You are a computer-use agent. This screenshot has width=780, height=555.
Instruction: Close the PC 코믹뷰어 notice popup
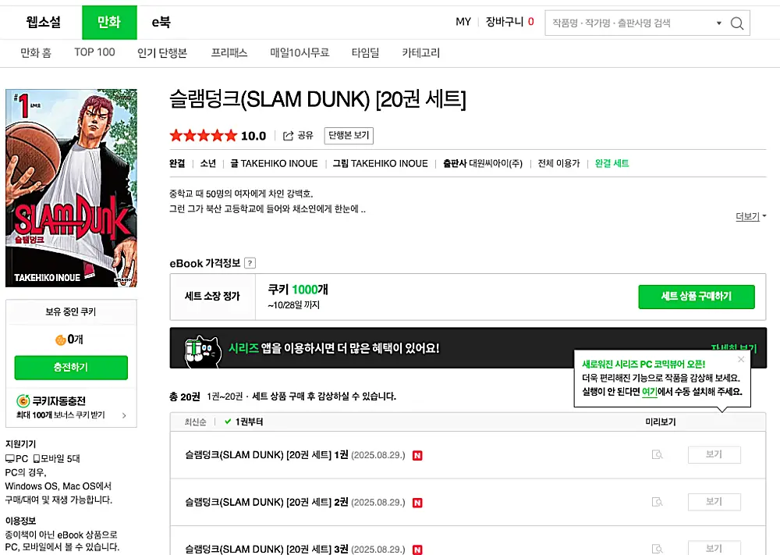741,359
